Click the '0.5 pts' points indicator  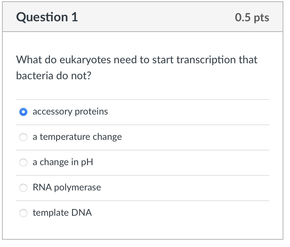click(252, 18)
